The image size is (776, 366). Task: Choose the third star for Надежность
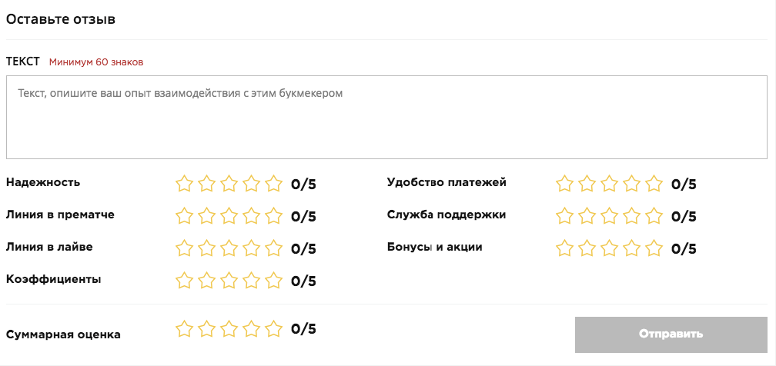tap(229, 184)
